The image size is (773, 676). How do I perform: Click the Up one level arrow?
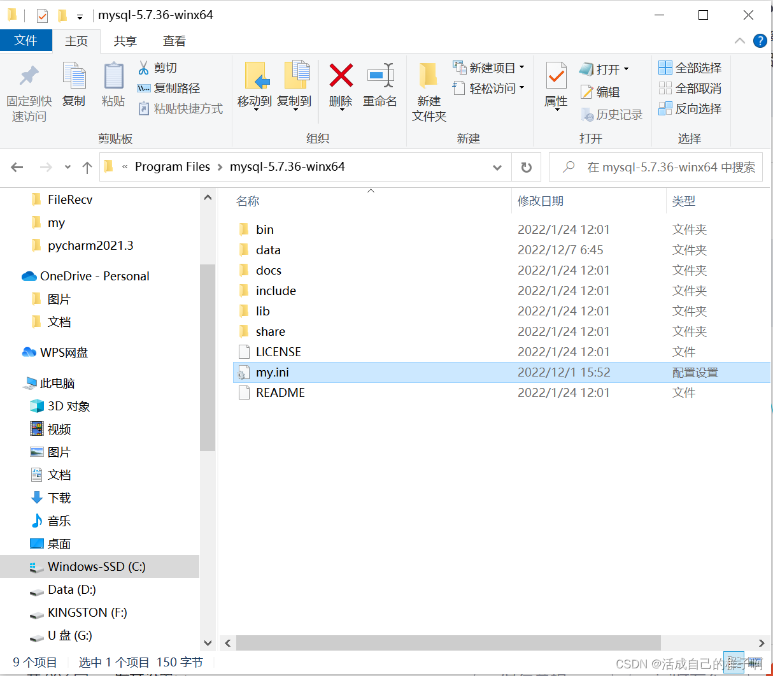pos(87,167)
